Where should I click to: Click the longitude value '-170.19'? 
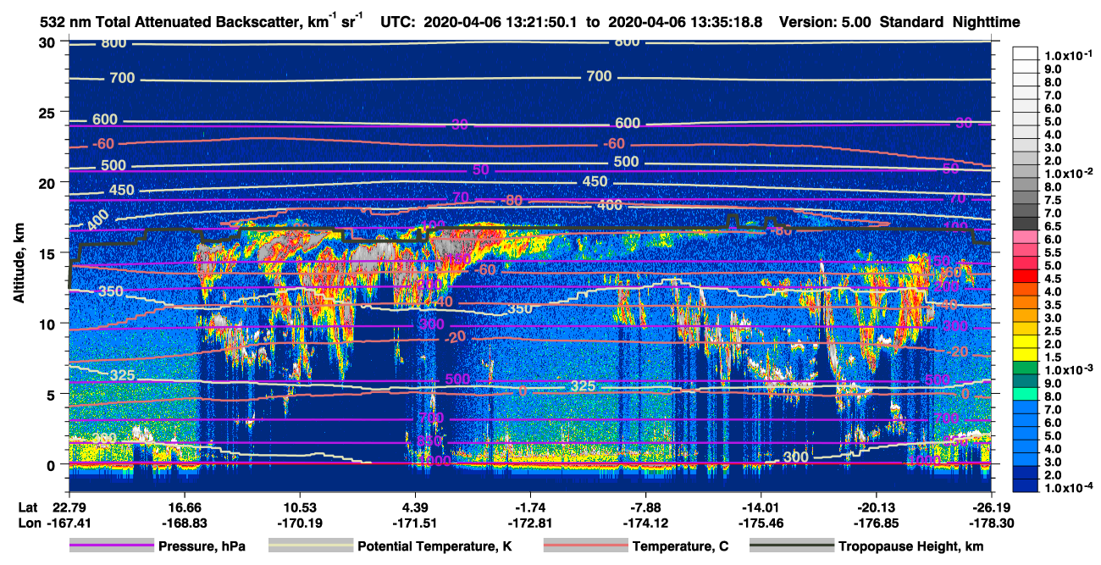pyautogui.click(x=299, y=523)
